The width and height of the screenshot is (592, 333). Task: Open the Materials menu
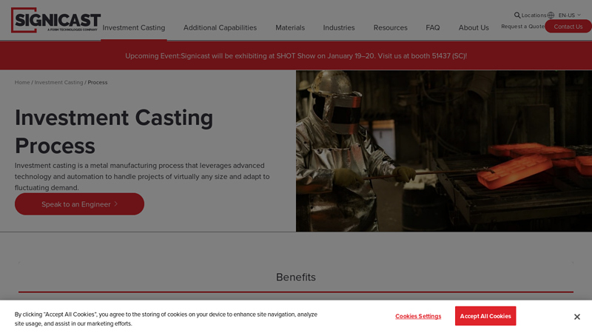click(x=290, y=27)
